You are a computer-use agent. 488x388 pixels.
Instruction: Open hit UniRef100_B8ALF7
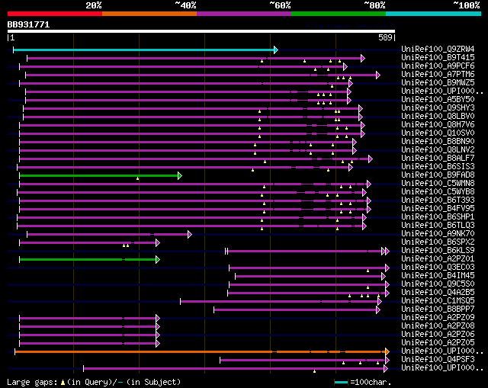[438, 158]
